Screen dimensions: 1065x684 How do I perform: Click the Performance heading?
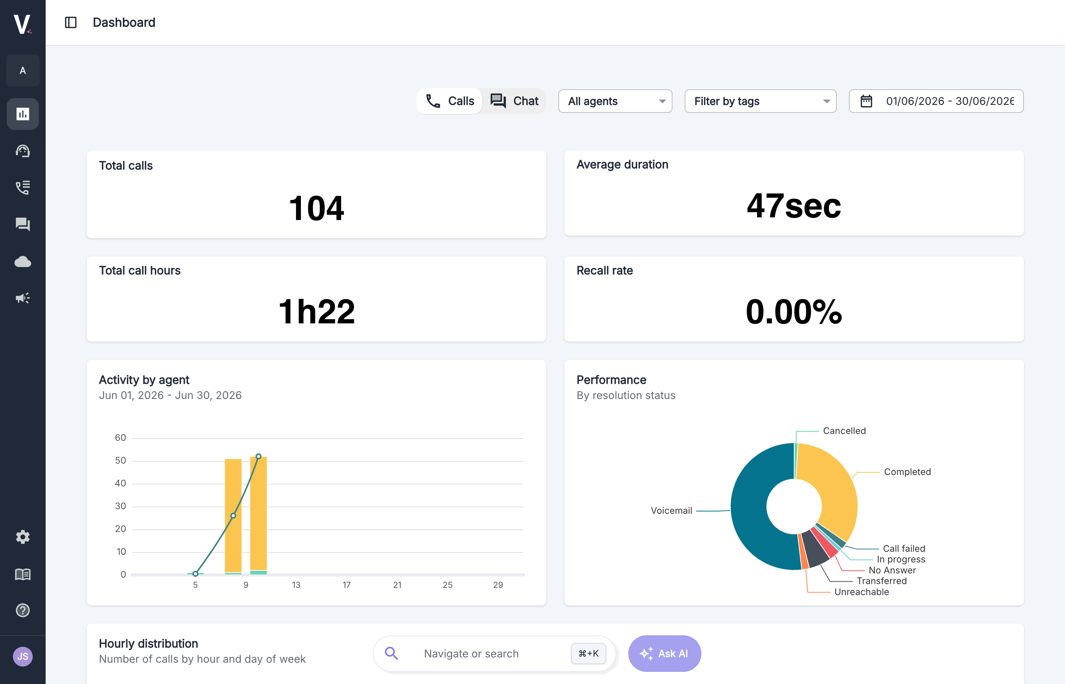[x=611, y=380]
